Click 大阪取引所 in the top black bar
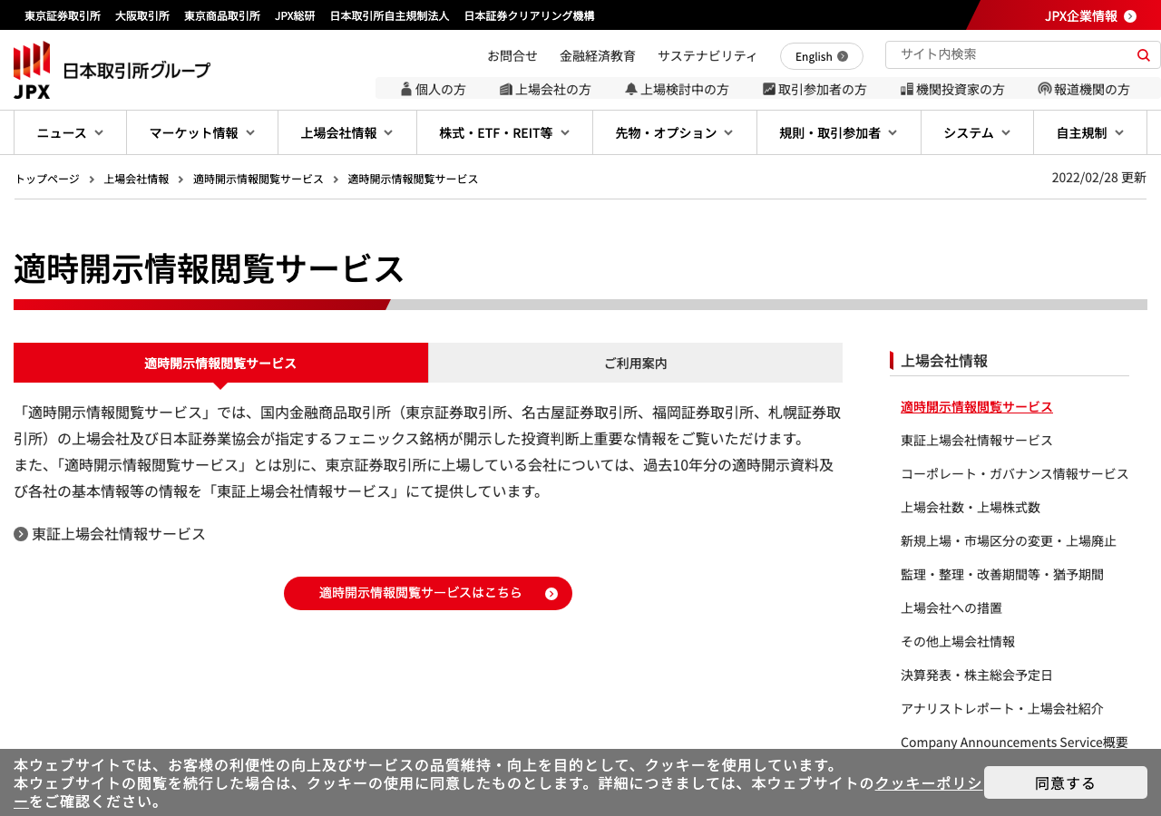This screenshot has height=816, width=1161. click(142, 15)
